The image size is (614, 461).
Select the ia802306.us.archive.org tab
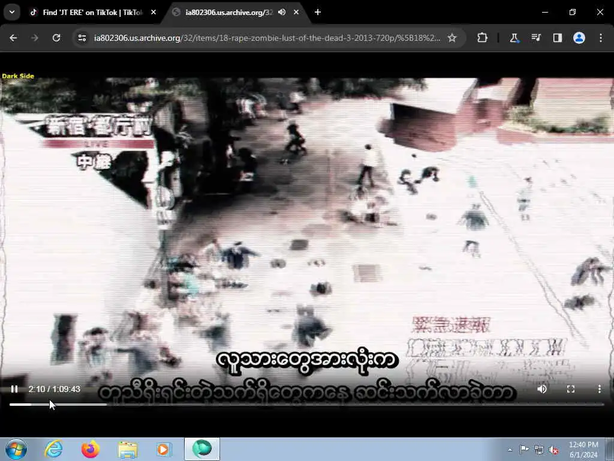point(228,13)
